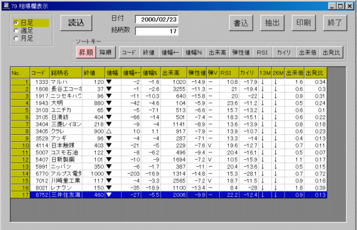Click the 日清紡 stock name cell
The width and height of the screenshot is (357, 230).
66,117
